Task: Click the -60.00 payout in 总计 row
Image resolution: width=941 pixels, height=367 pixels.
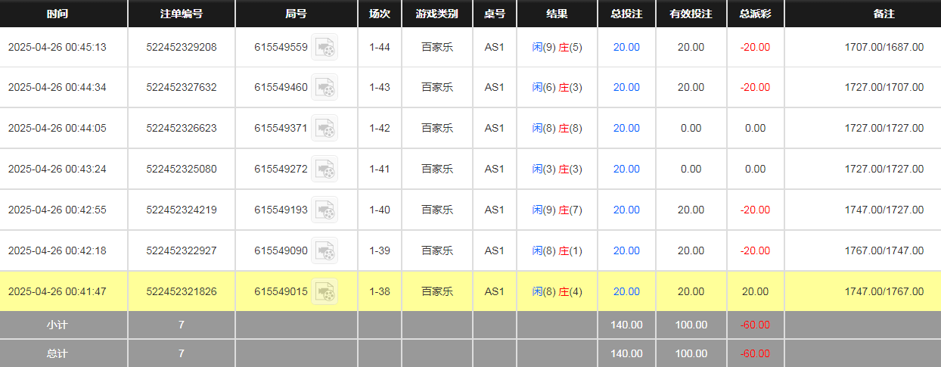Action: pyautogui.click(x=755, y=353)
